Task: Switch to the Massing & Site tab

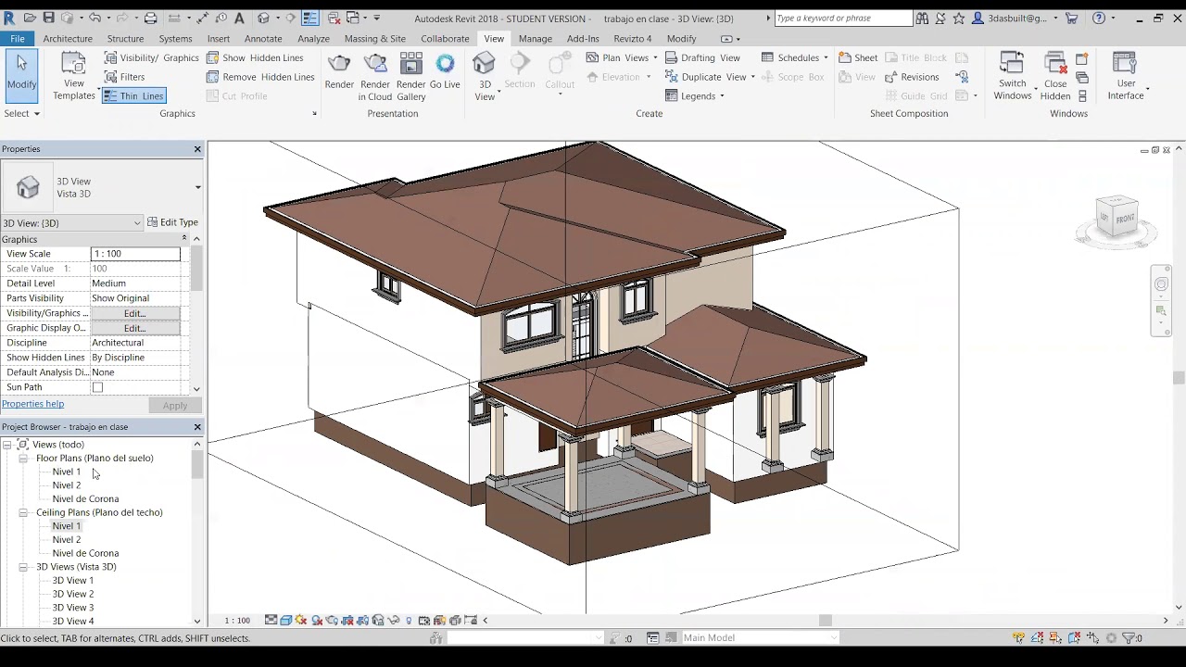Action: 374,39
